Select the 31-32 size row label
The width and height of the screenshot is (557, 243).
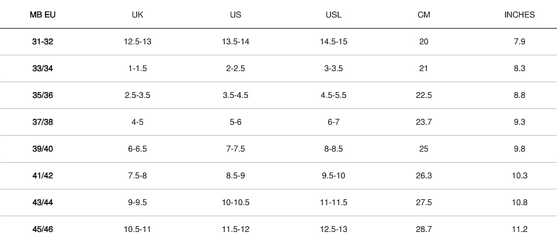(43, 41)
